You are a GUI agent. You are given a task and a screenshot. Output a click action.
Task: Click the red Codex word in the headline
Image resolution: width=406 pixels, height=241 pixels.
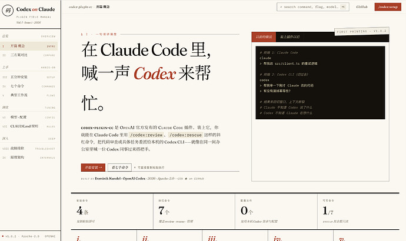(x=155, y=73)
